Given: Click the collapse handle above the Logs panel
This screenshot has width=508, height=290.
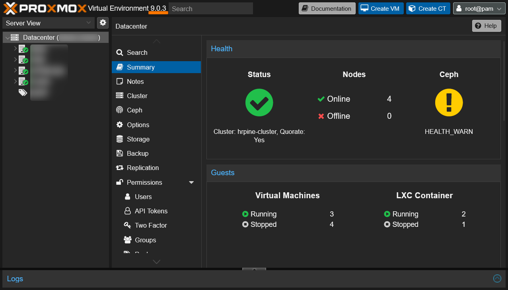Looking at the screenshot, I should pos(254,269).
